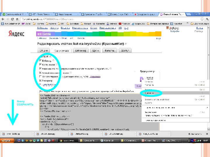Choose Копировать in the context menu

[176, 93]
